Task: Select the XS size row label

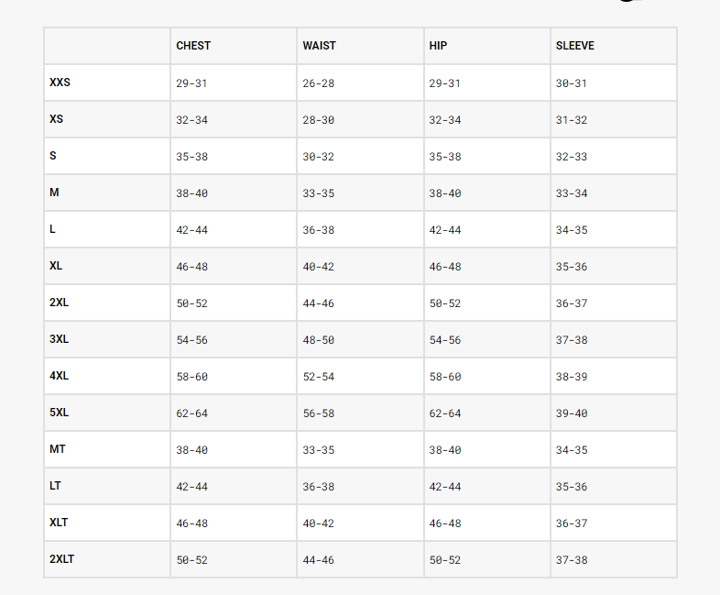Action: (56, 119)
